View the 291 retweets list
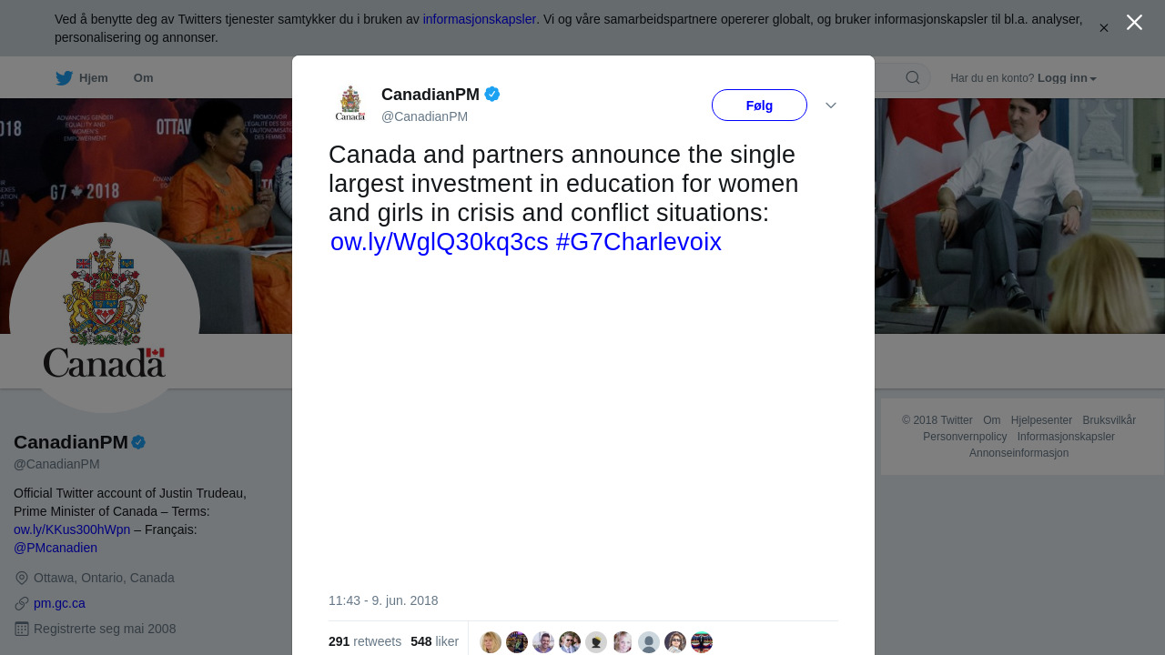The height and width of the screenshot is (655, 1165). tap(365, 641)
